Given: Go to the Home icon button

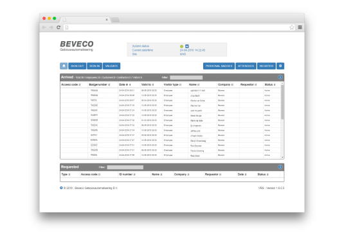Looking at the screenshot, I should tap(64, 66).
